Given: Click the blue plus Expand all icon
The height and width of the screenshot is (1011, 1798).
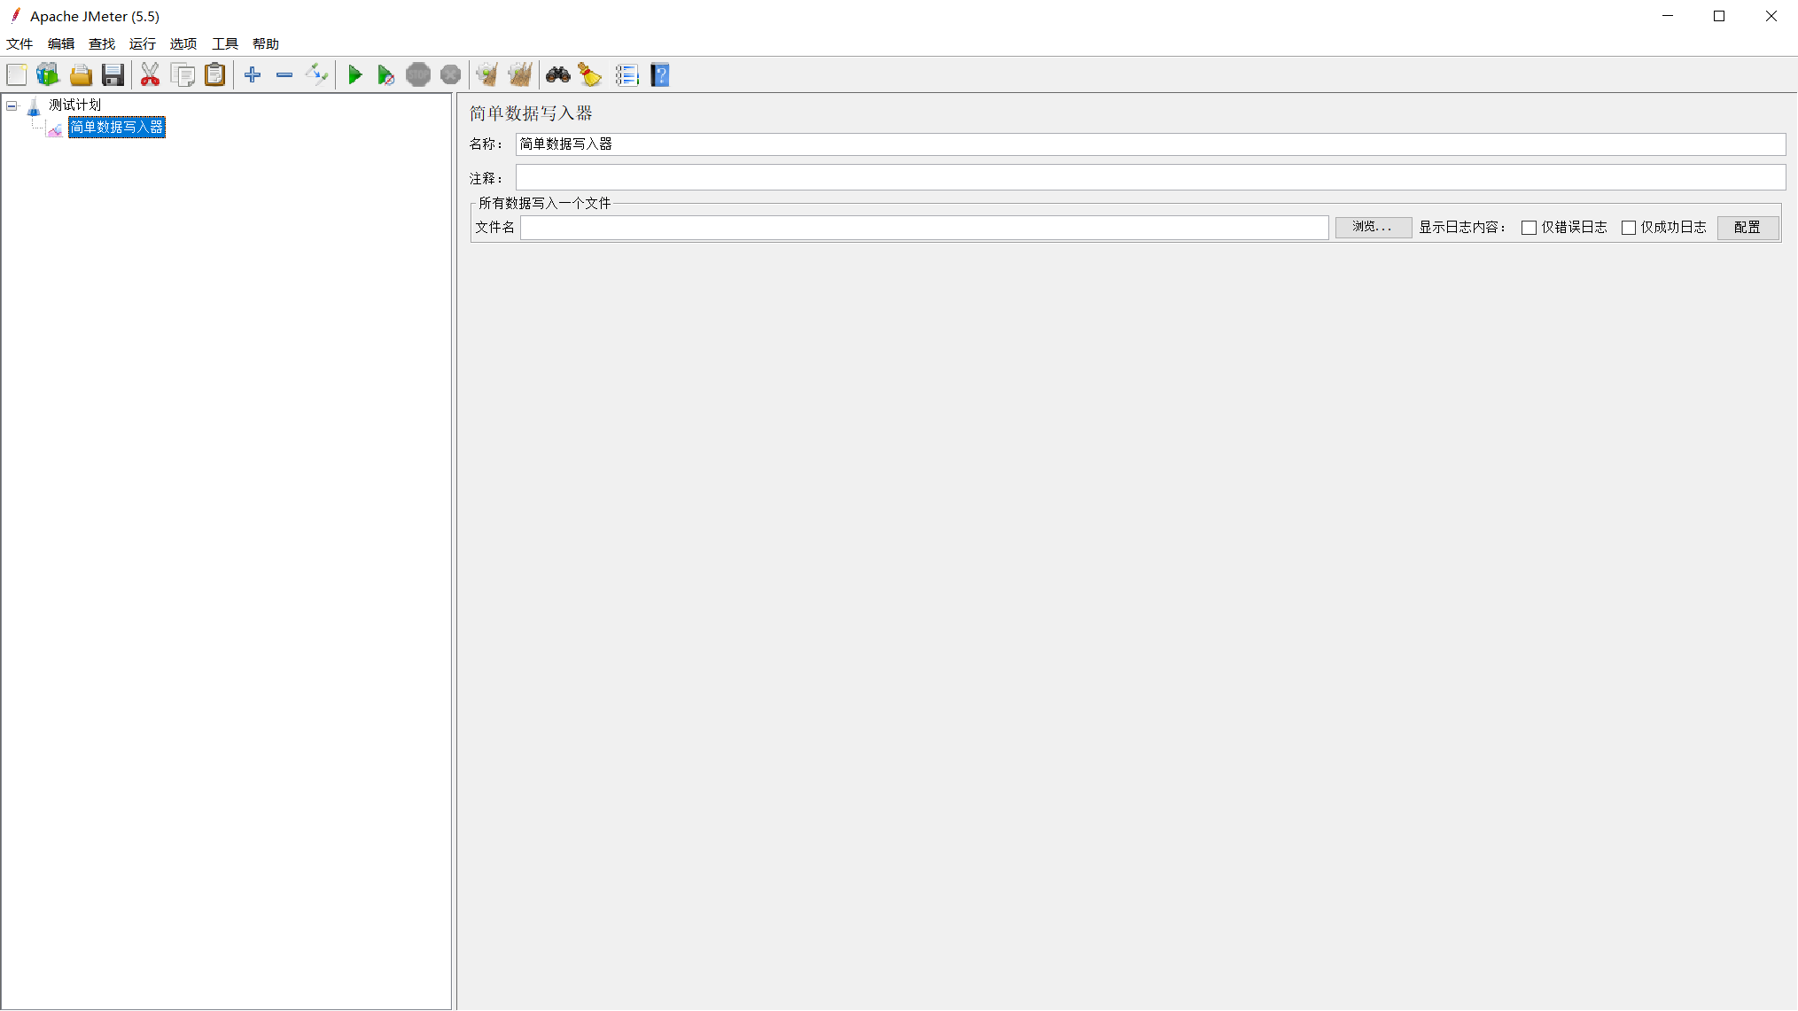Looking at the screenshot, I should point(253,75).
